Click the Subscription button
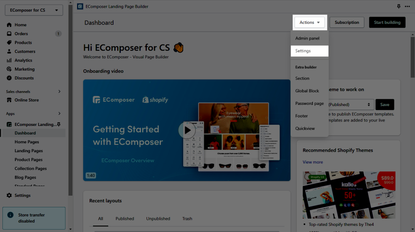The height and width of the screenshot is (232, 415). click(x=347, y=23)
